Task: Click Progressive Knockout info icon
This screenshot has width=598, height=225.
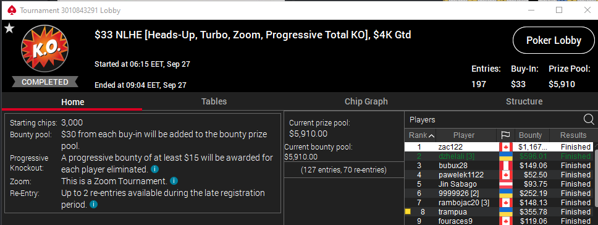Action: point(154,169)
